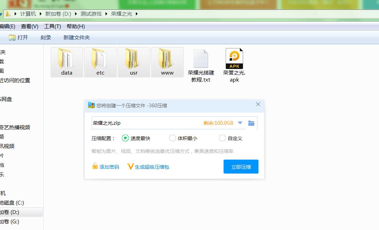
Task: Expand breadcrumb arrow after 荣耀之光
Action: click(137, 14)
